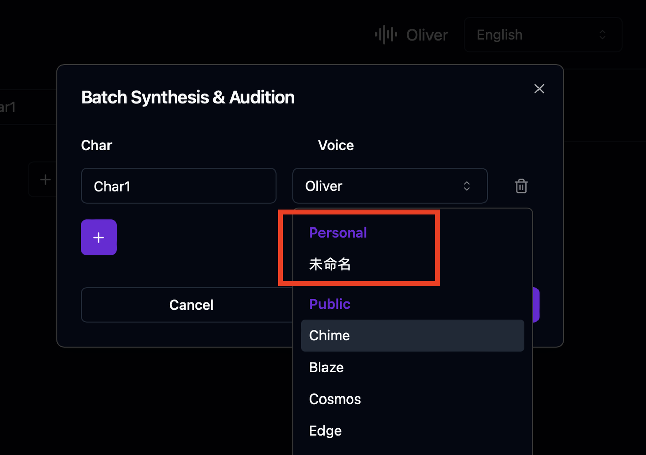646x455 pixels.
Task: Close the Batch Synthesis & Audition dialog
Action: (x=539, y=89)
